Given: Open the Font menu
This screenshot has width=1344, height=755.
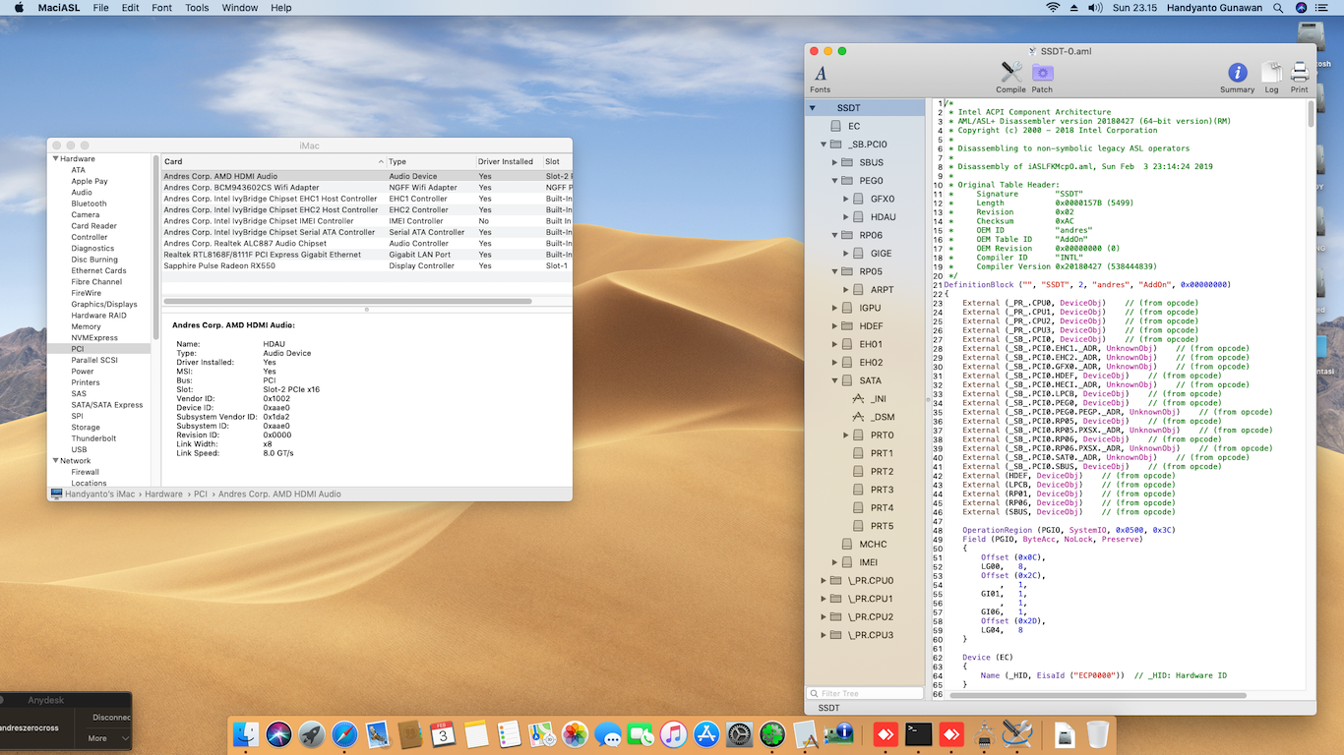Looking at the screenshot, I should [162, 8].
